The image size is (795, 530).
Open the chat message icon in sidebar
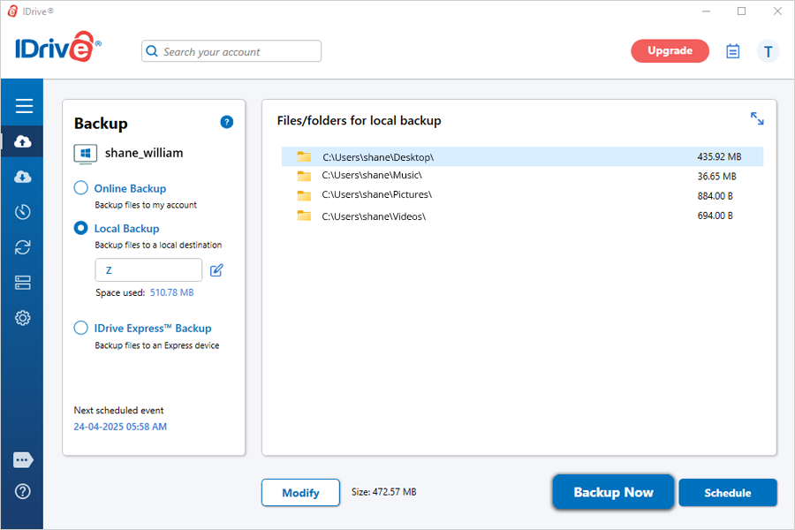23,460
